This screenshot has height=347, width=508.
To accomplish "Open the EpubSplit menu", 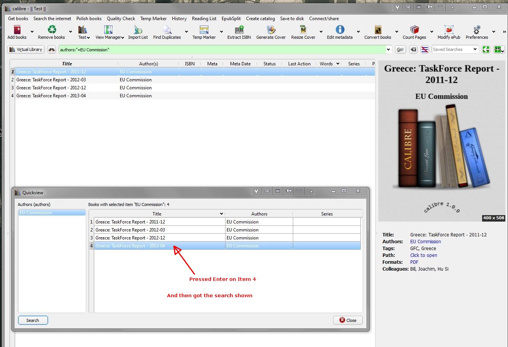I will (x=231, y=19).
